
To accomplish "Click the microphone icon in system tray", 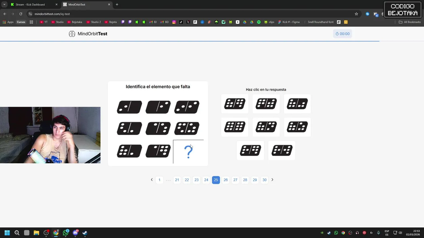I will click(x=378, y=233).
